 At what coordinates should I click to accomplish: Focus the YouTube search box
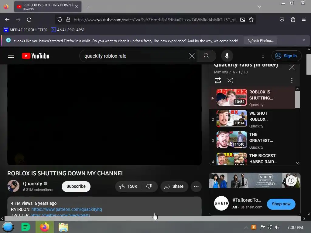point(135,56)
